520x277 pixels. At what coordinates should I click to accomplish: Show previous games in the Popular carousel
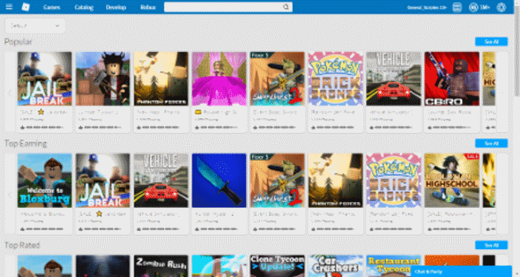point(10,92)
